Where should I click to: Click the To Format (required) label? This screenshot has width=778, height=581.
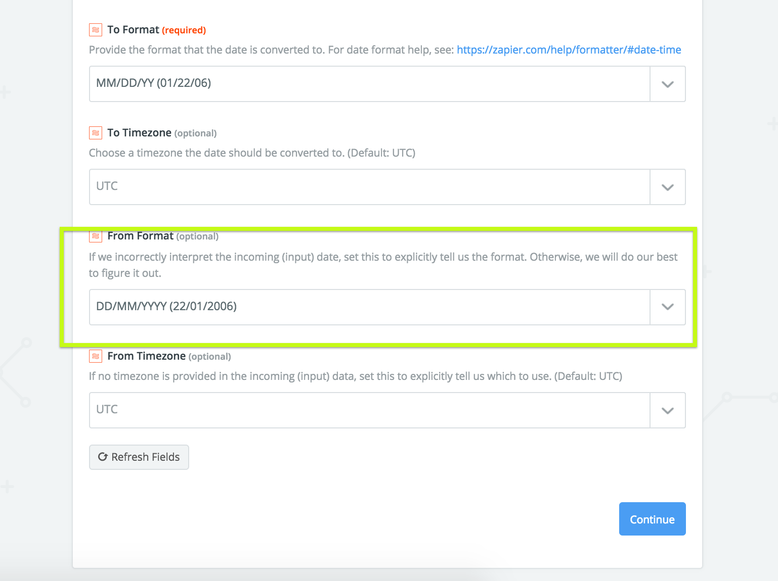pyautogui.click(x=157, y=30)
